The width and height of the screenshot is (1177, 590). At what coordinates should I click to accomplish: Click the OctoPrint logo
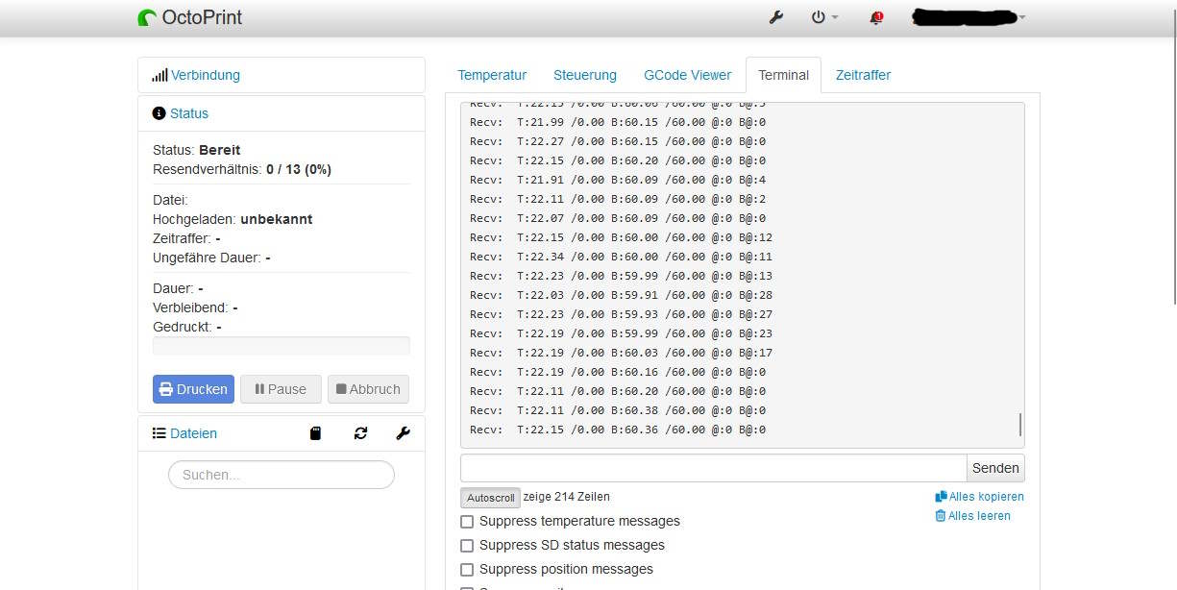coord(190,17)
